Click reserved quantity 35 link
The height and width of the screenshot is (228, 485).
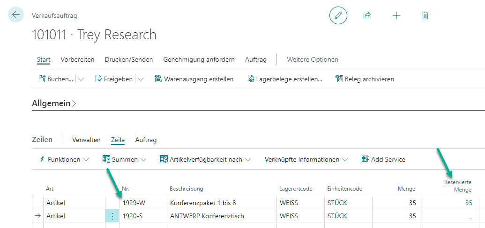(x=469, y=203)
